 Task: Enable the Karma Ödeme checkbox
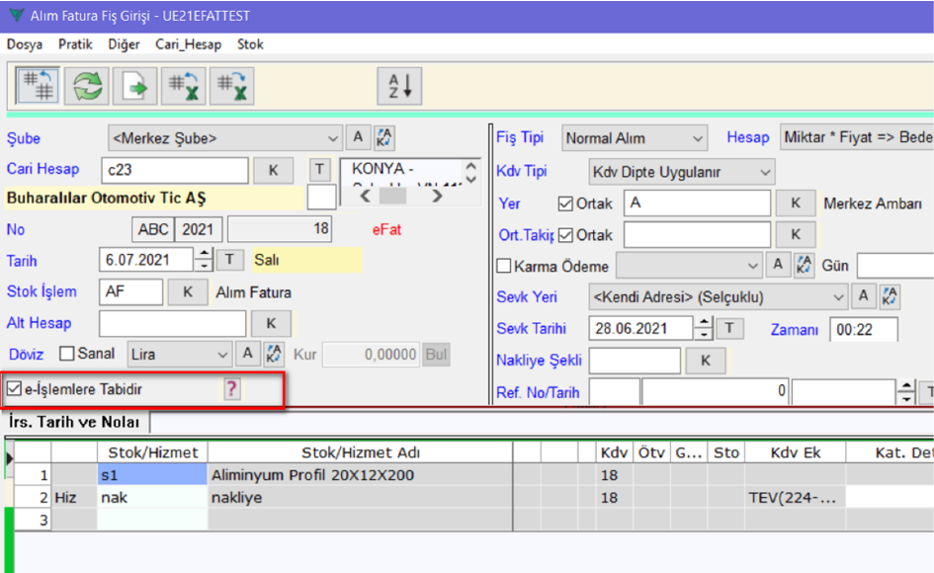(504, 266)
